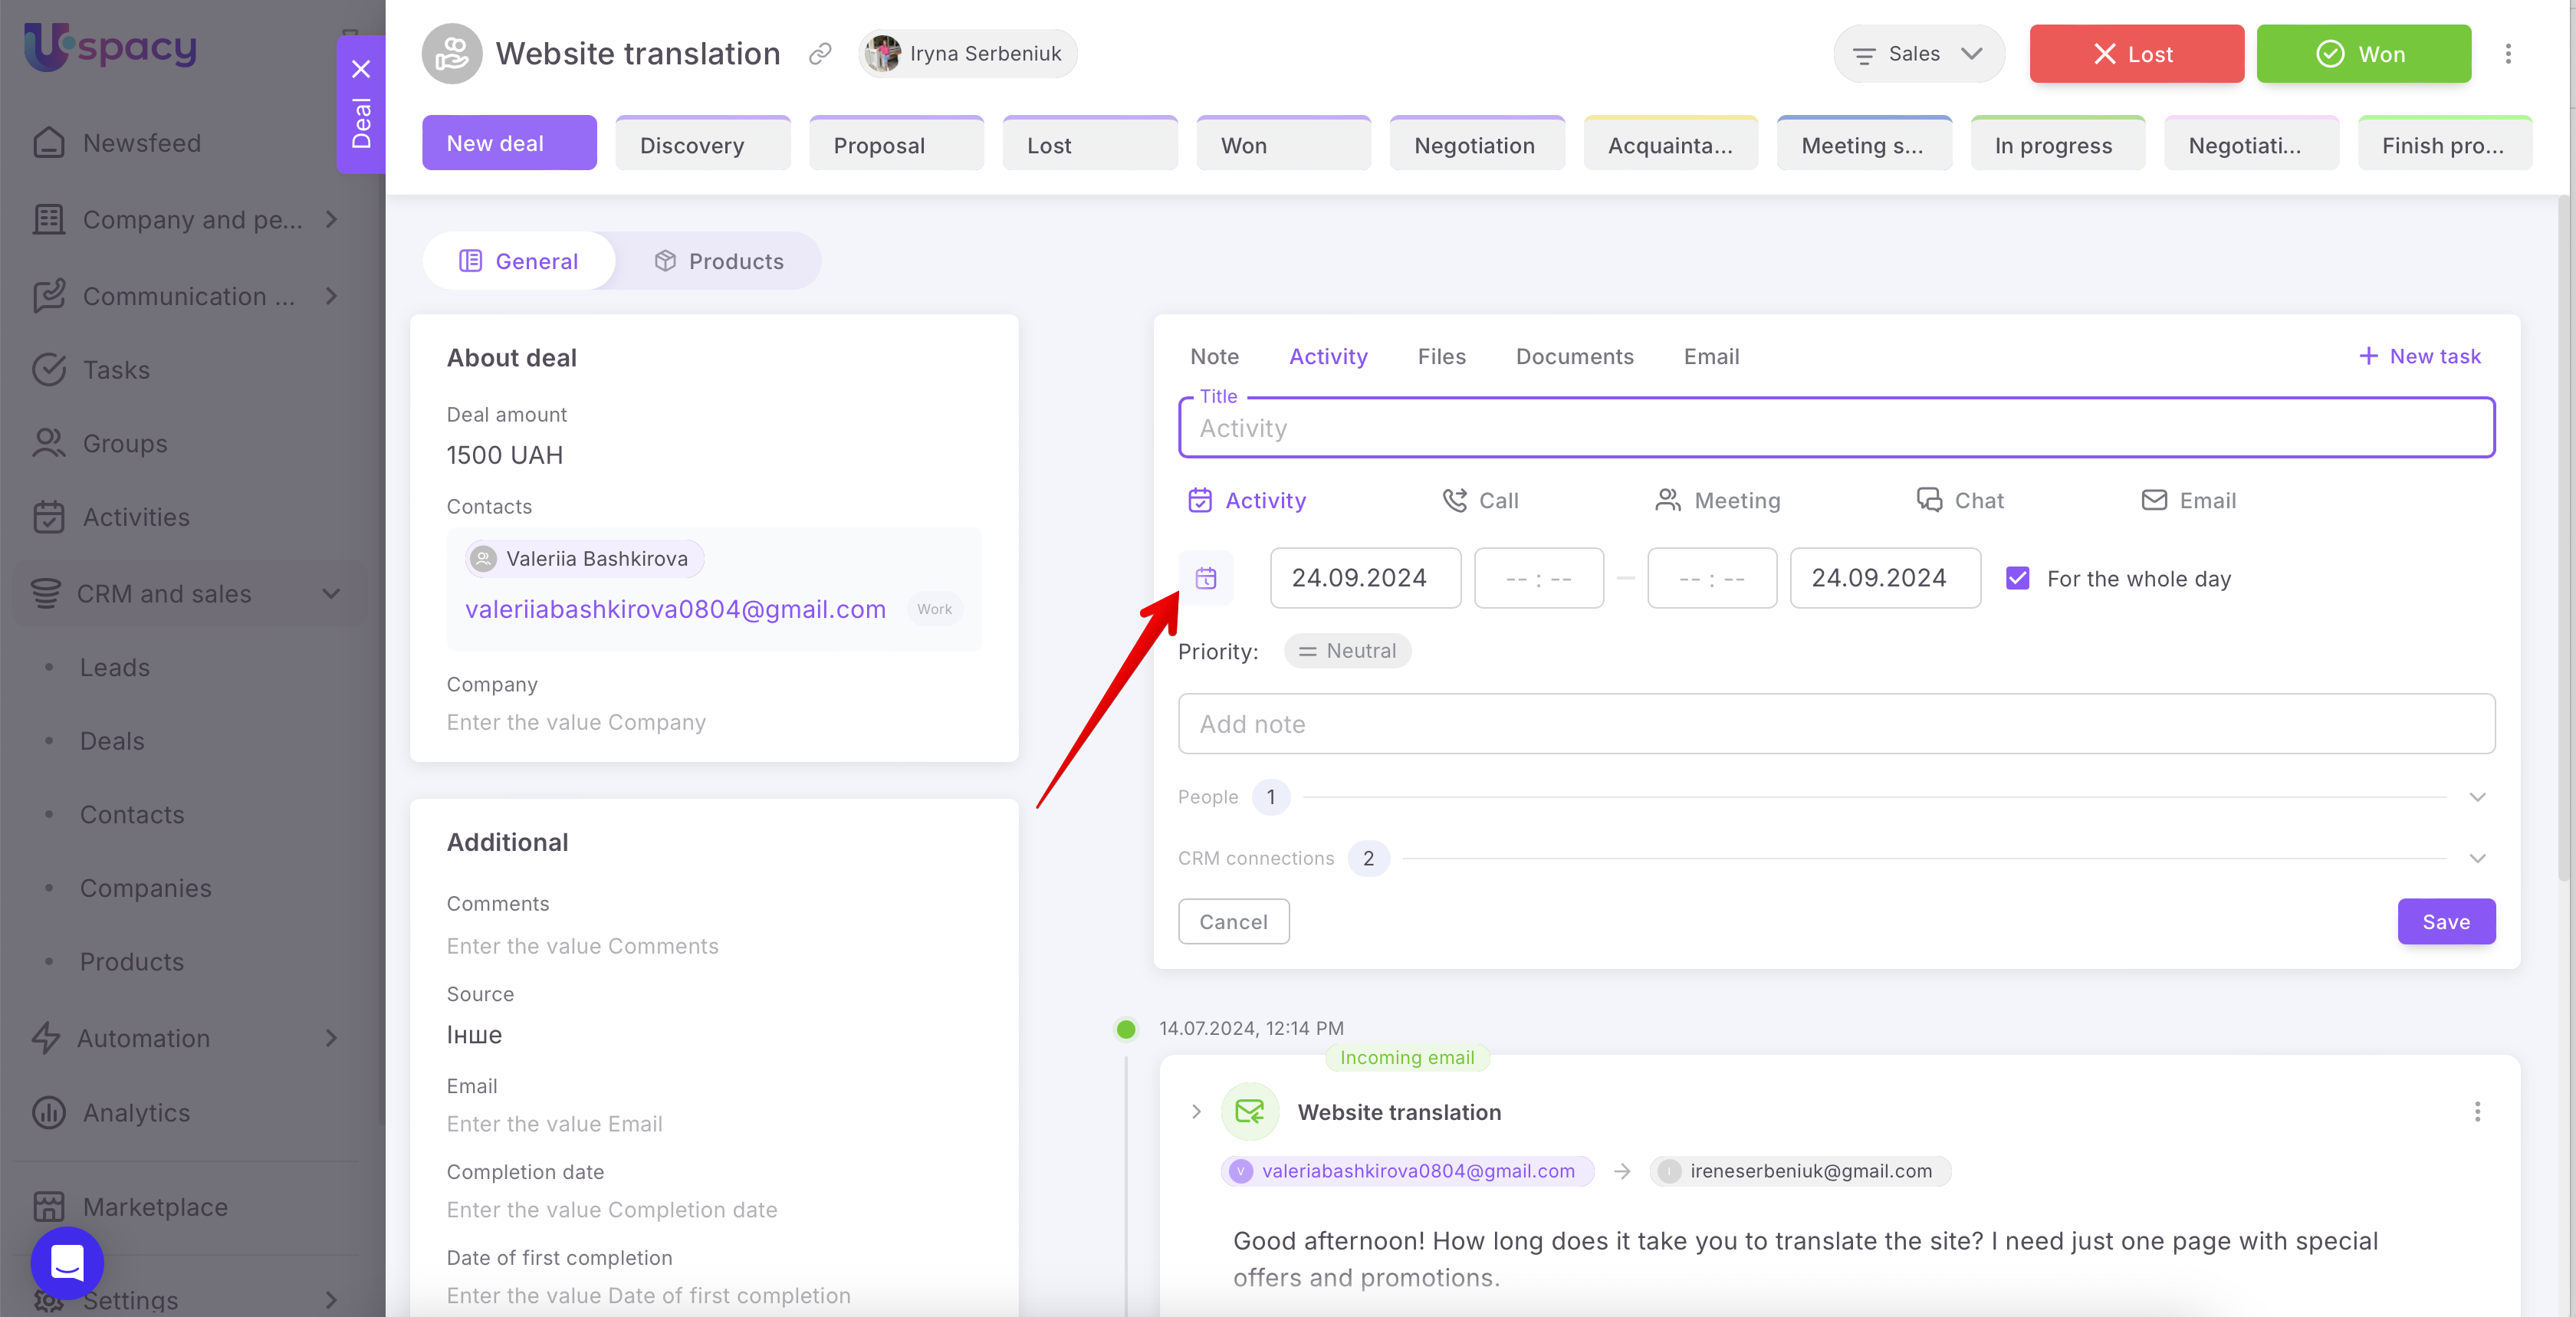Viewport: 2576px width, 1317px height.
Task: Expand the CRM connections section
Action: [2477, 858]
